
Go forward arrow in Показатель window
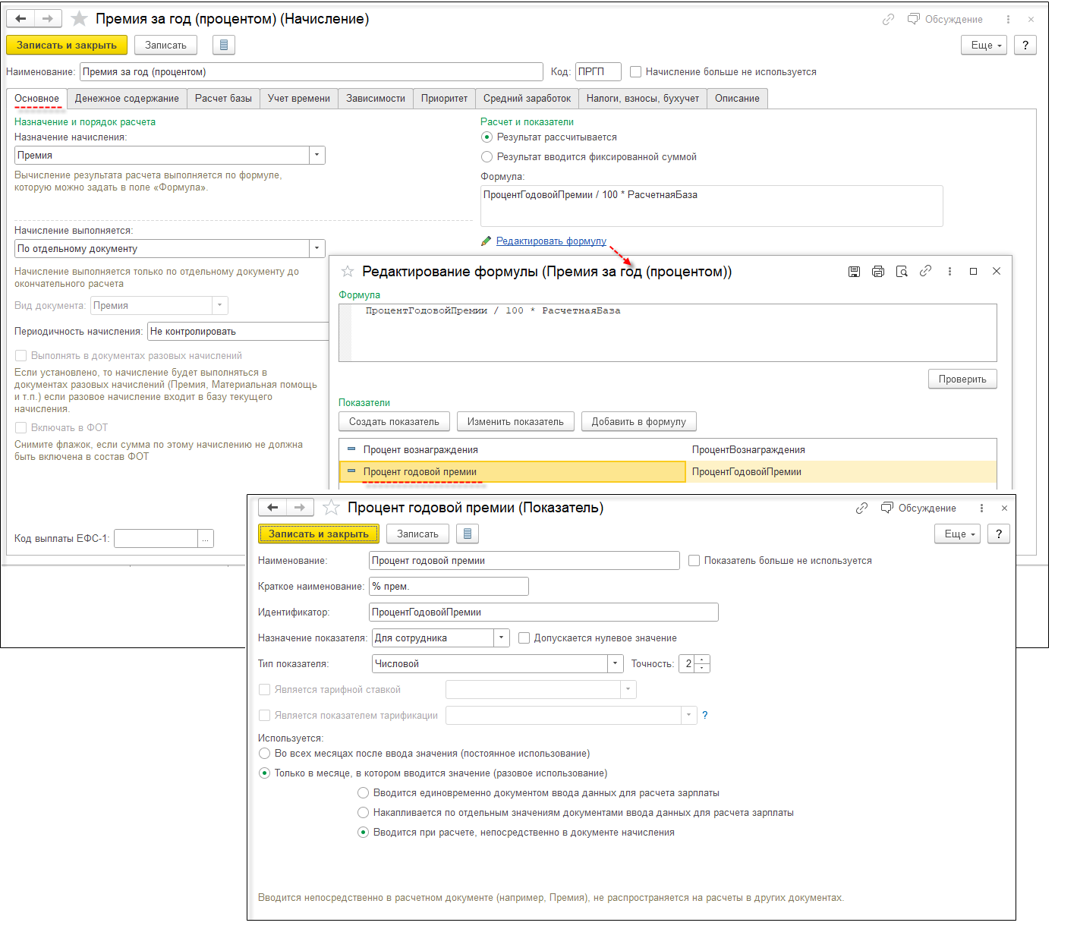pyautogui.click(x=300, y=507)
